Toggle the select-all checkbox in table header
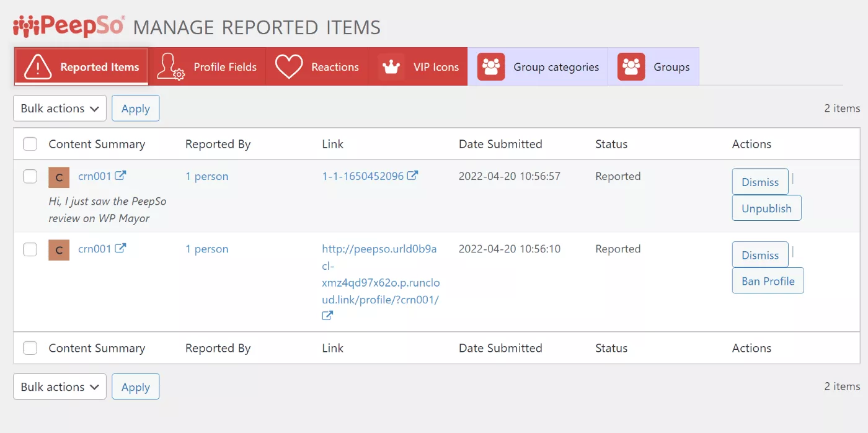868x433 pixels. (x=30, y=144)
